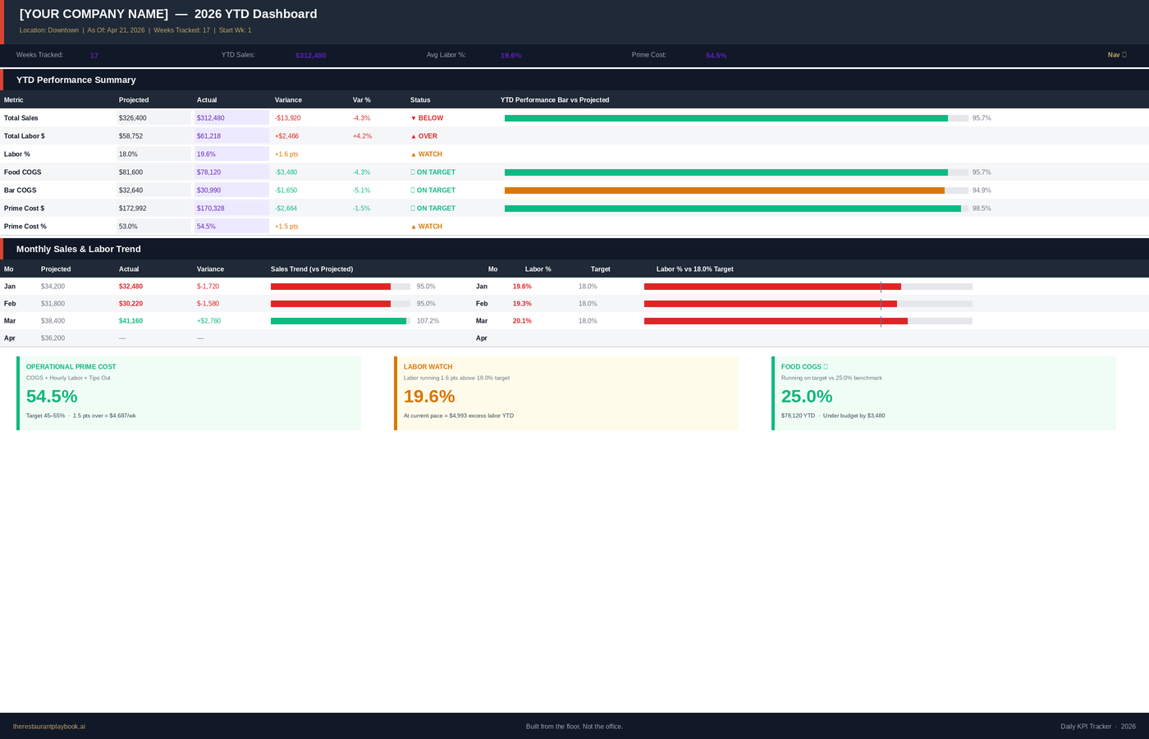Click the Status column header

tap(420, 100)
